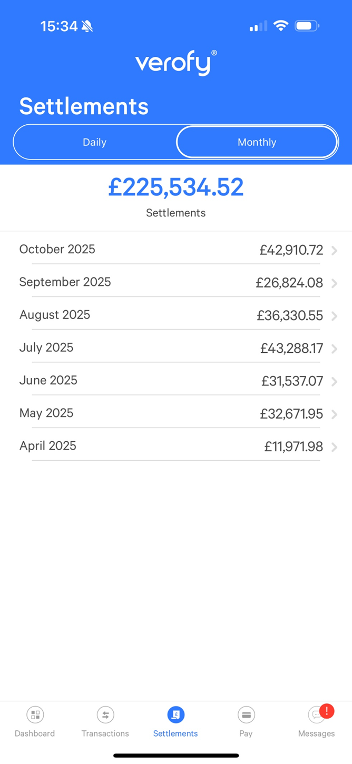The width and height of the screenshot is (352, 764).
Task: Tap the Settlements icon in navigation bar
Action: pos(175,715)
